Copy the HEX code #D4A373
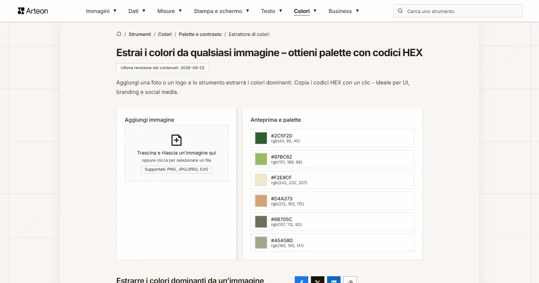Screen dimensions: 539x283 coord(282,199)
